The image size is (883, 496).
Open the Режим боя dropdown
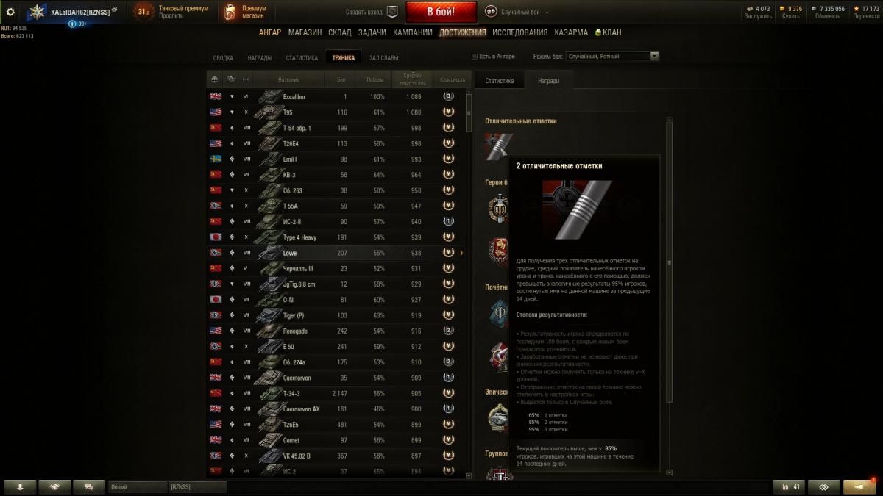(612, 57)
